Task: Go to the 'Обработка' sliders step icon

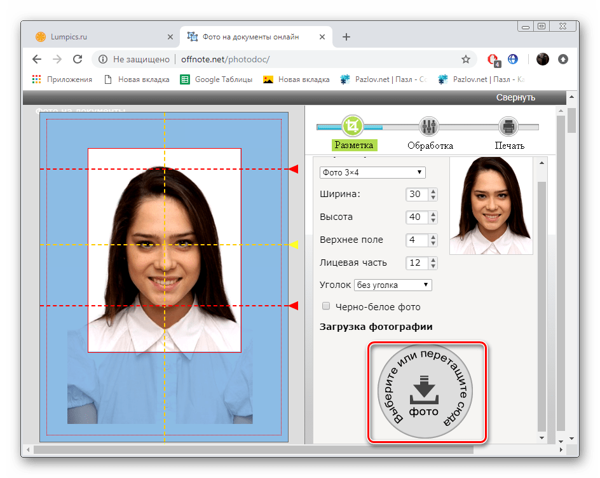Action: tap(428, 126)
